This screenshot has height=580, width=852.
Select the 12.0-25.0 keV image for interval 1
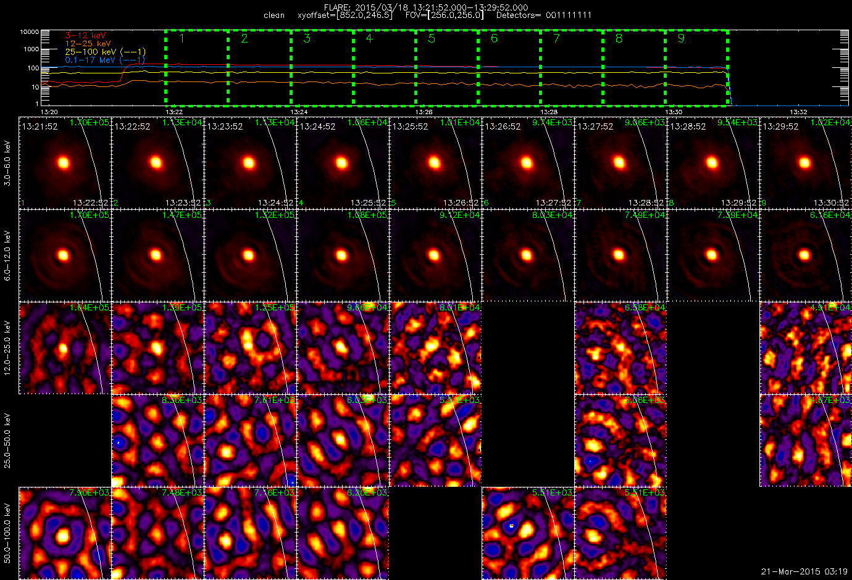(x=65, y=348)
